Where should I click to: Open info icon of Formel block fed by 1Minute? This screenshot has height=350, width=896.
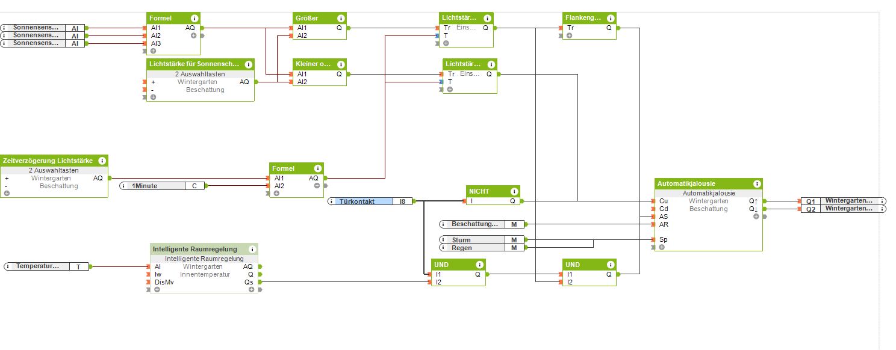pyautogui.click(x=317, y=169)
